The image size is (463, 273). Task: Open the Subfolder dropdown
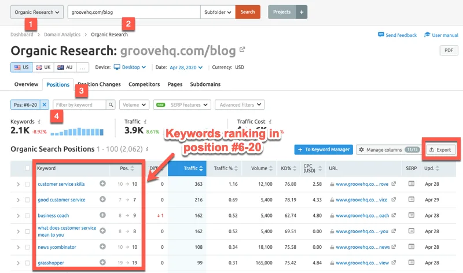(218, 12)
